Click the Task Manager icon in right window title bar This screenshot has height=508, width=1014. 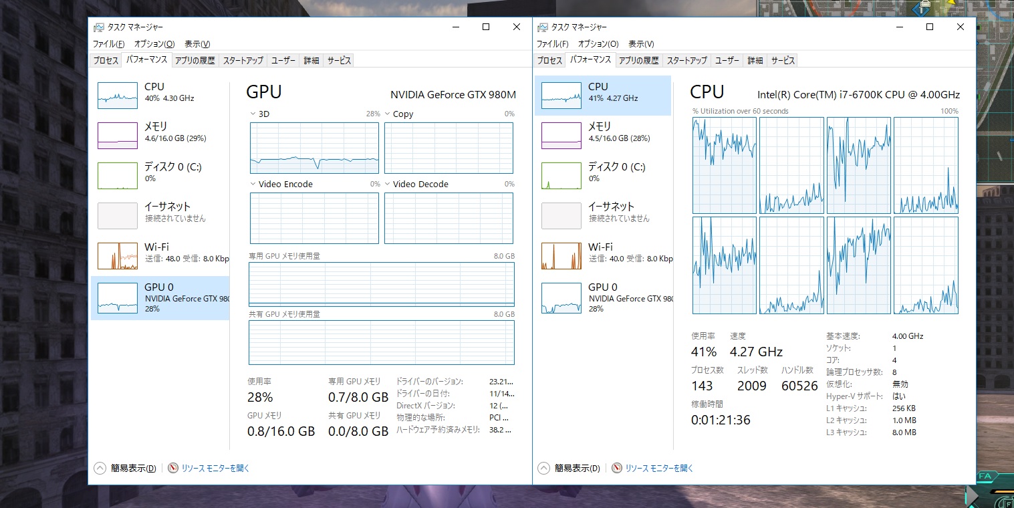(x=543, y=27)
